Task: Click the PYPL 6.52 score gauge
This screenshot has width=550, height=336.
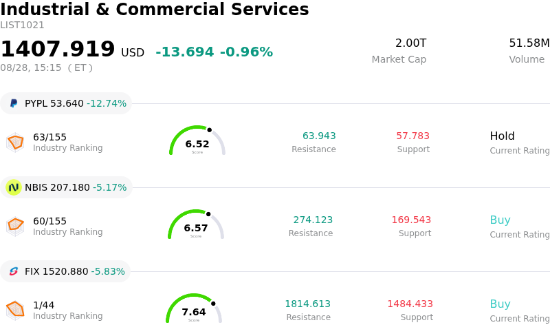Action: (197, 140)
